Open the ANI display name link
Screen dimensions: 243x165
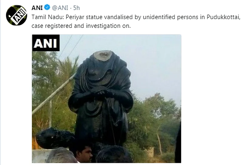click(x=37, y=8)
